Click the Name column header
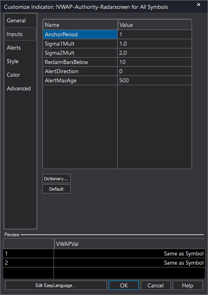Image resolution: width=208 pixels, height=295 pixels. pyautogui.click(x=80, y=25)
